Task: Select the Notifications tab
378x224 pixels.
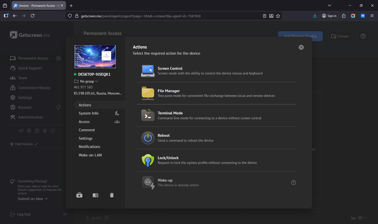Action: pyautogui.click(x=89, y=146)
